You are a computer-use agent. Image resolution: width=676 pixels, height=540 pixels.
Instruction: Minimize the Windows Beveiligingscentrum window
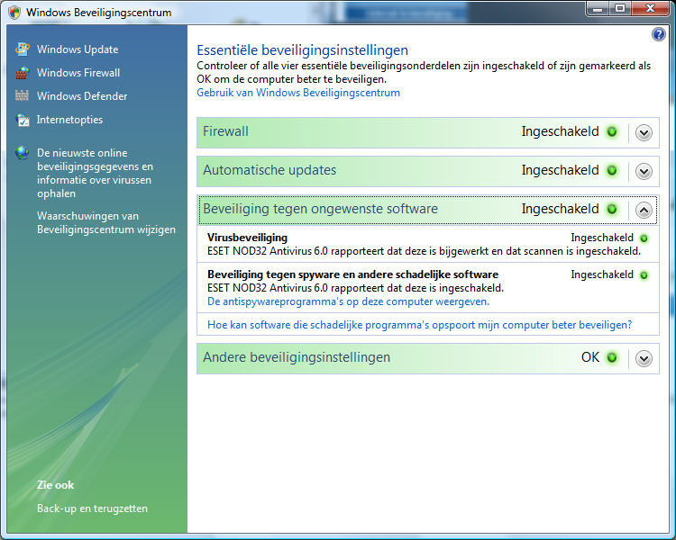tap(598, 9)
